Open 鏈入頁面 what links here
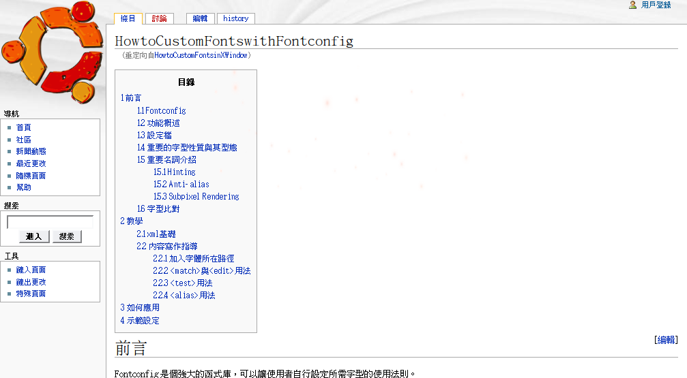The width and height of the screenshot is (687, 378). coord(31,270)
